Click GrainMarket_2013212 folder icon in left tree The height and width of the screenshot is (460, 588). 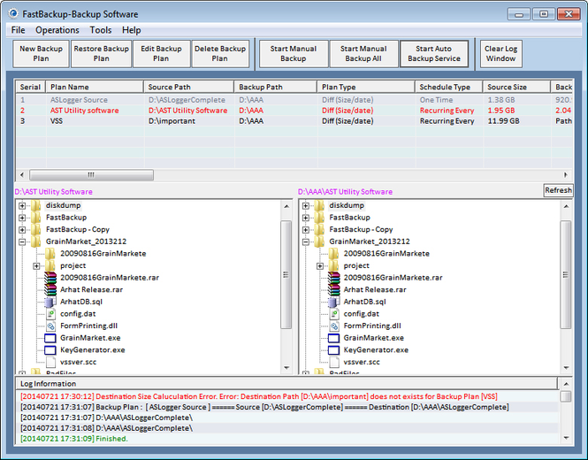[36, 241]
